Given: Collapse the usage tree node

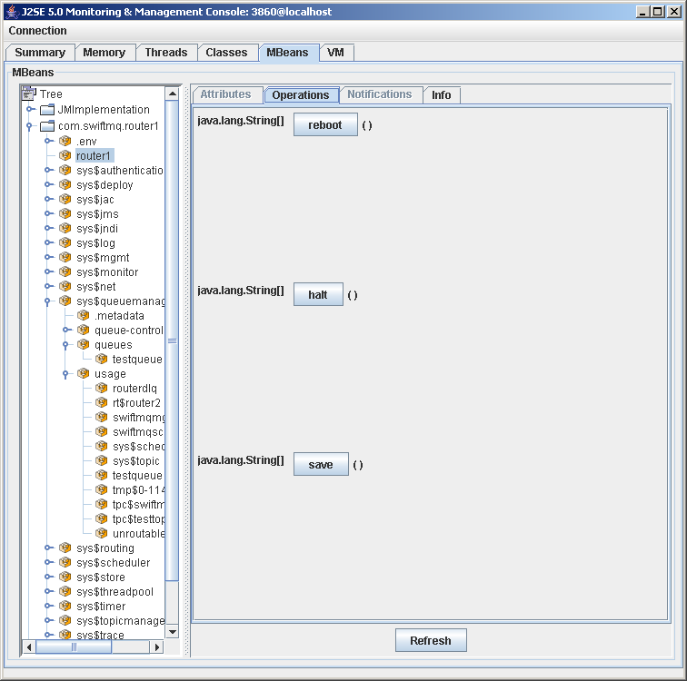Looking at the screenshot, I should pos(66,374).
